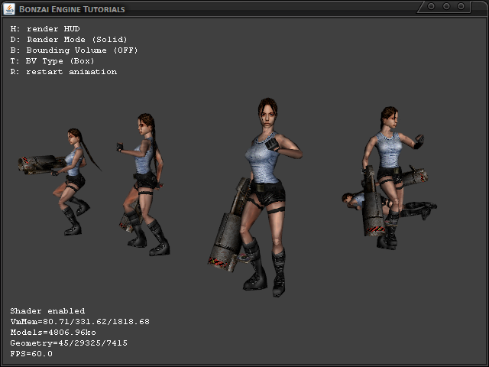Click the first round window button (minimize)
This screenshot has width=489, height=367.
point(431,6)
